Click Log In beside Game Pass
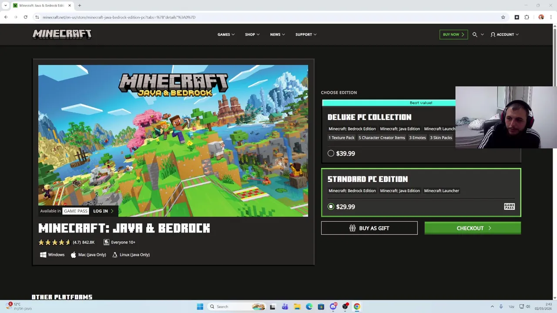The image size is (557, 313). click(x=103, y=211)
